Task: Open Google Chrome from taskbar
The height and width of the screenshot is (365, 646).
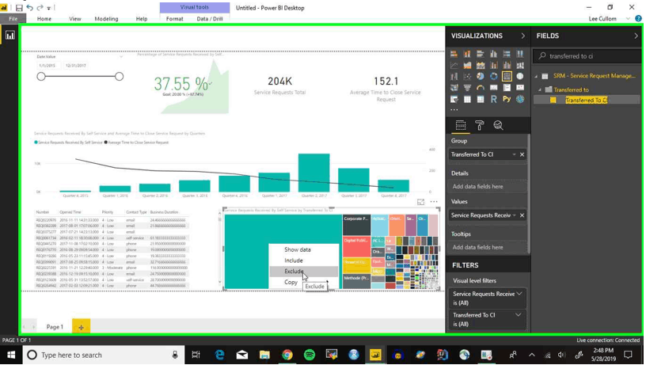Action: (287, 355)
